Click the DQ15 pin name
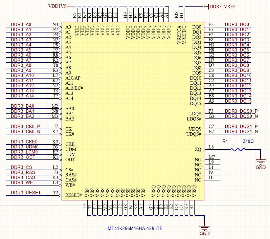The width and height of the screenshot is (270, 239). [196, 104]
